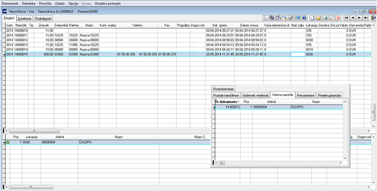The width and height of the screenshot is (377, 191).
Task: Jump to the last record arrow
Action: coord(366,18)
